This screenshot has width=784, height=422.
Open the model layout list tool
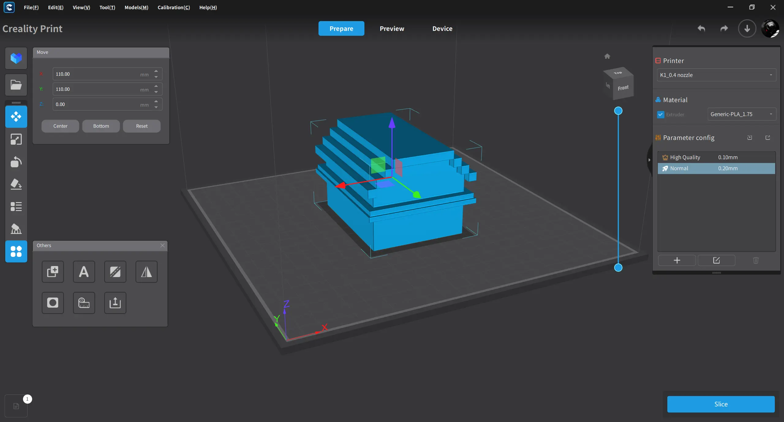(16, 207)
